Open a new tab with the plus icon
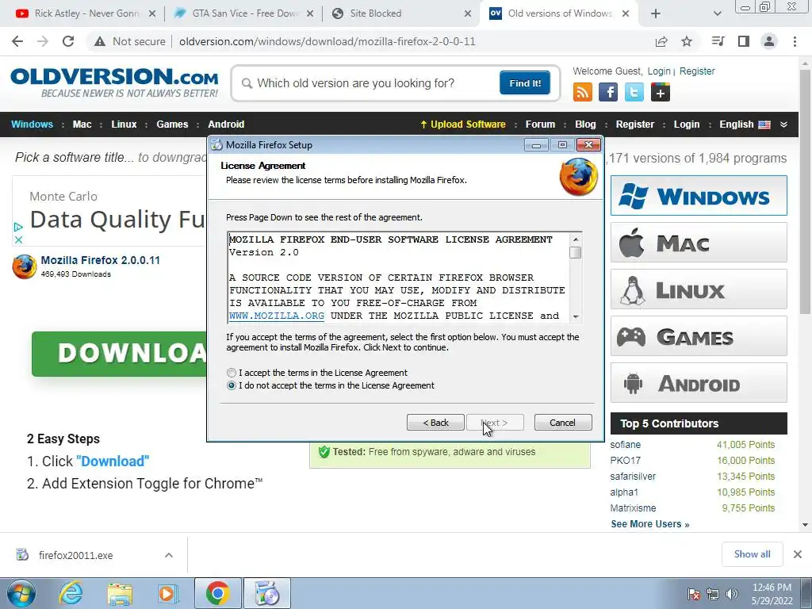 point(656,13)
